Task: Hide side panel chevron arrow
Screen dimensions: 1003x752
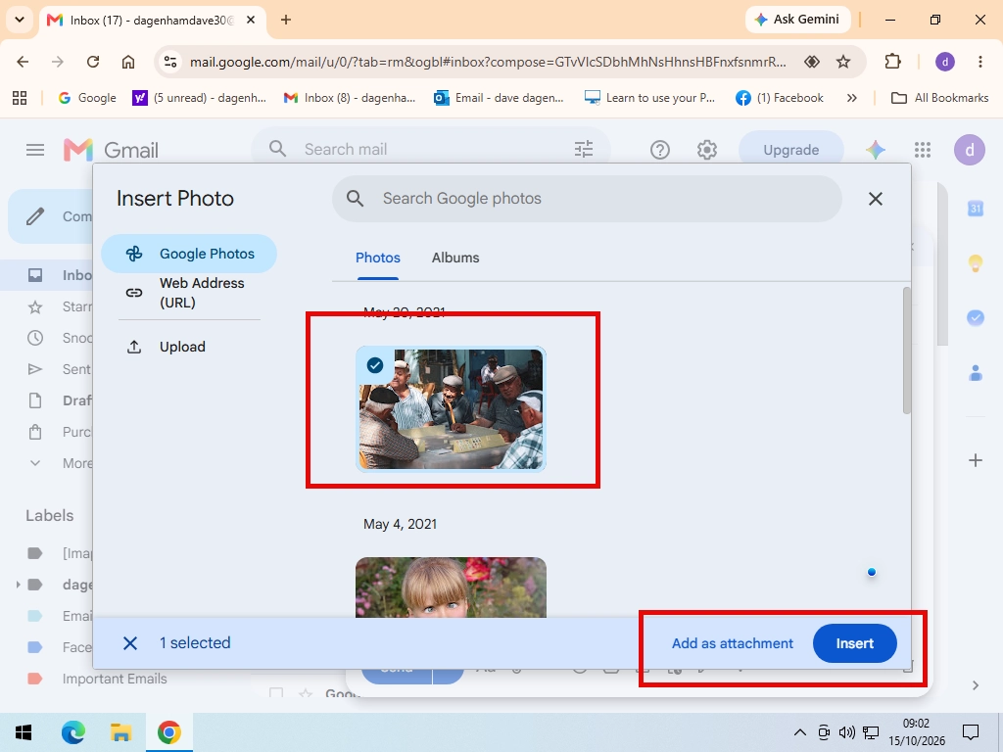Action: point(975,684)
